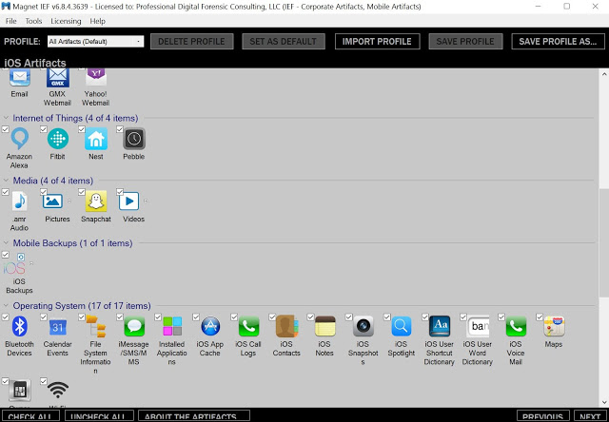Collapse the Media section chevron
The height and width of the screenshot is (422, 609).
(x=6, y=181)
